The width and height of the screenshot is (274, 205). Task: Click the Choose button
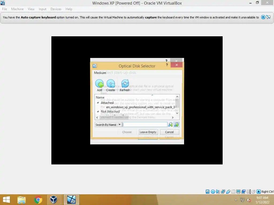pos(127,132)
